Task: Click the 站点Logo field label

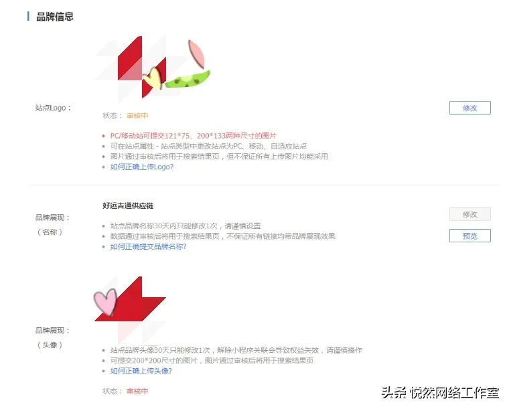Action: click(53, 108)
